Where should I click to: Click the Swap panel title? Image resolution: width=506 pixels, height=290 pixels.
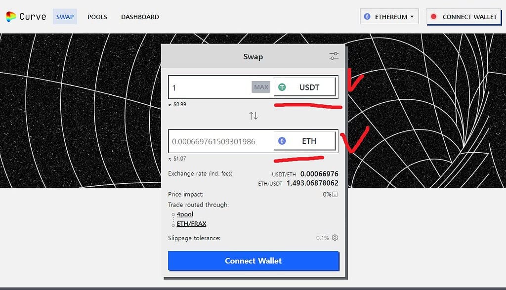tap(253, 57)
